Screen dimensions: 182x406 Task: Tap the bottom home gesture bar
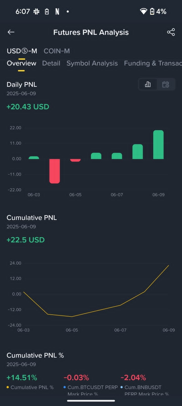coord(91,401)
